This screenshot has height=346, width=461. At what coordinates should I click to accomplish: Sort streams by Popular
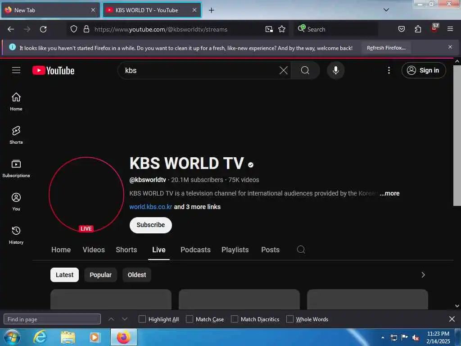(100, 275)
